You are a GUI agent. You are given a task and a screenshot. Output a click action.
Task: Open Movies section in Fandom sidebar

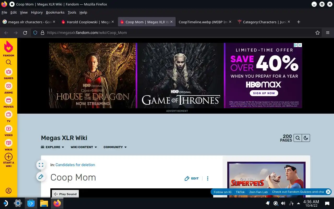9,102
